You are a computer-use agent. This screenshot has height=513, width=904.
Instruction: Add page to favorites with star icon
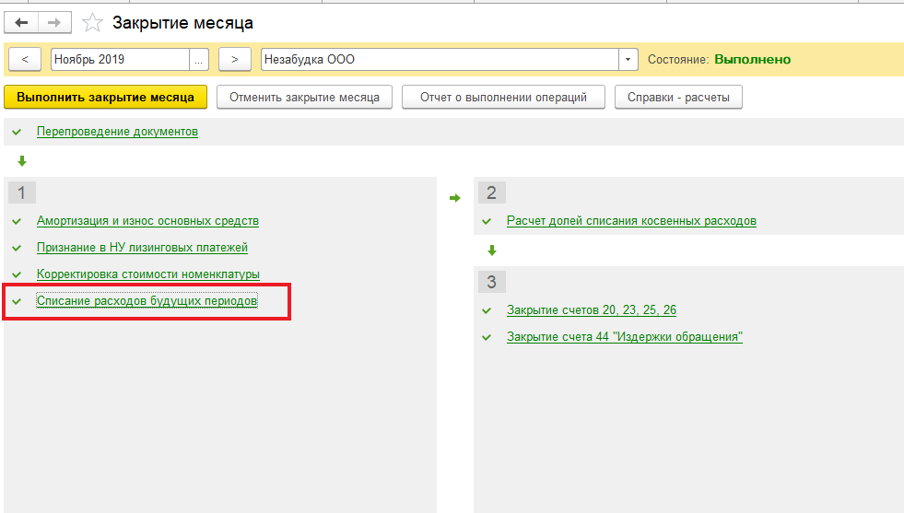coord(92,23)
